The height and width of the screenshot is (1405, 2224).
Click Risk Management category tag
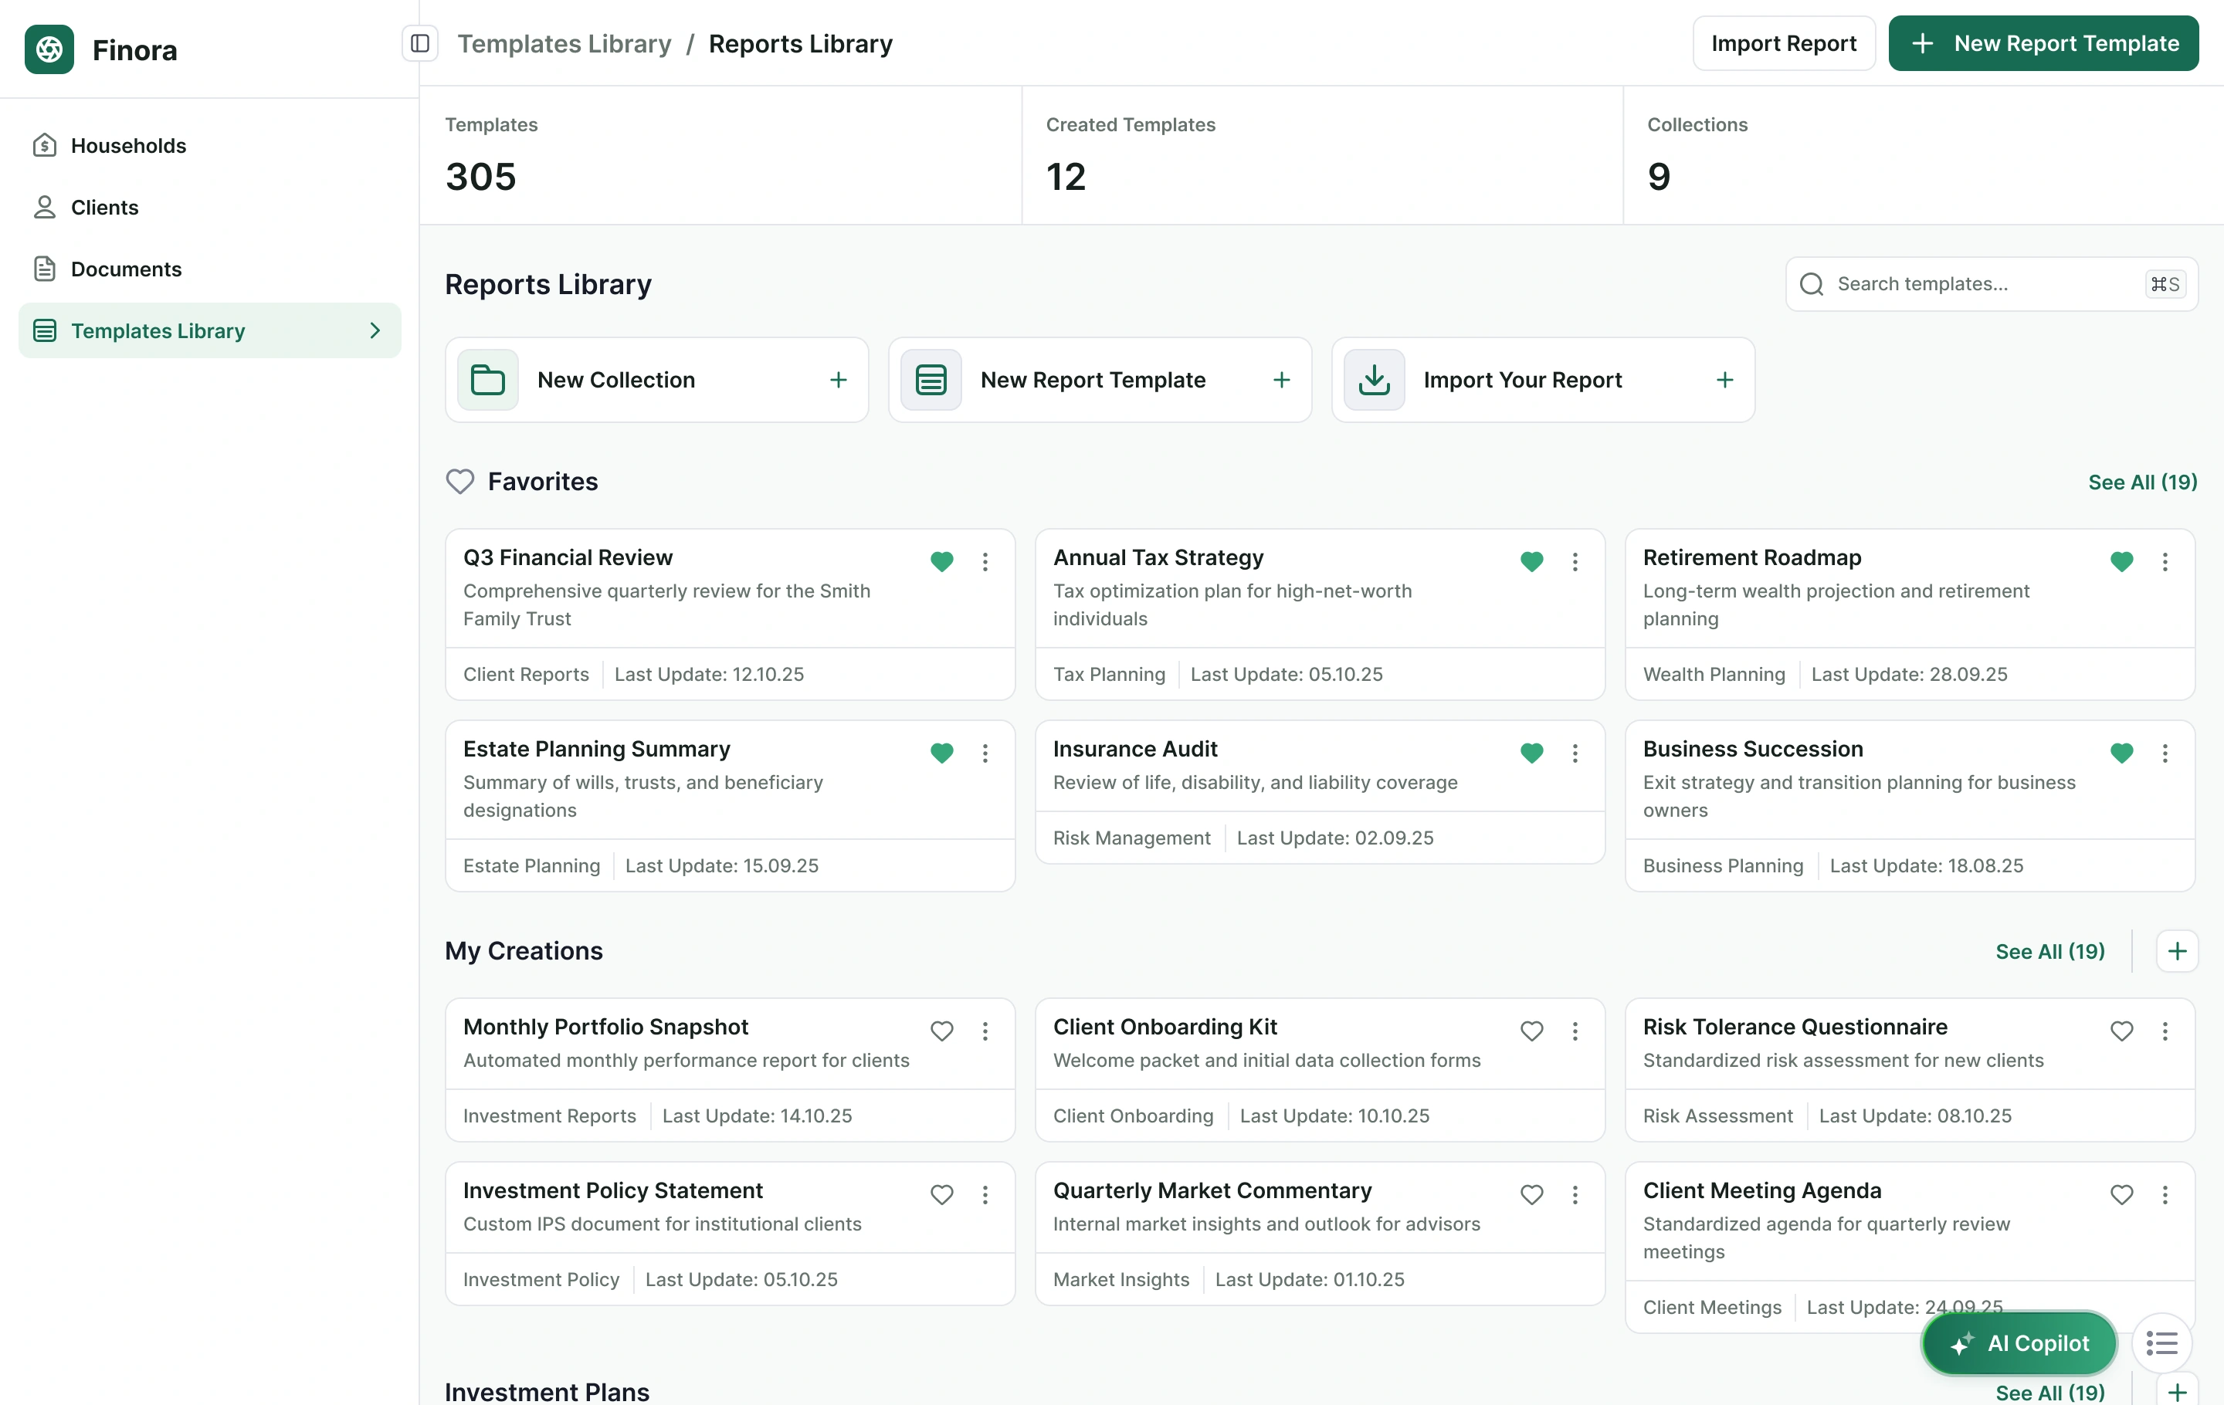click(1131, 838)
